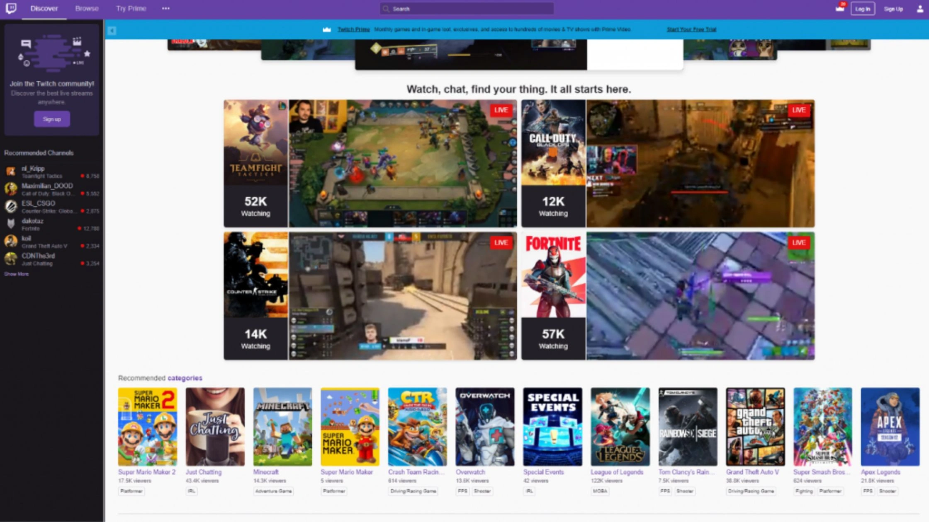Open more navigation options via the ellipsis
This screenshot has height=522, width=929.
(165, 8)
